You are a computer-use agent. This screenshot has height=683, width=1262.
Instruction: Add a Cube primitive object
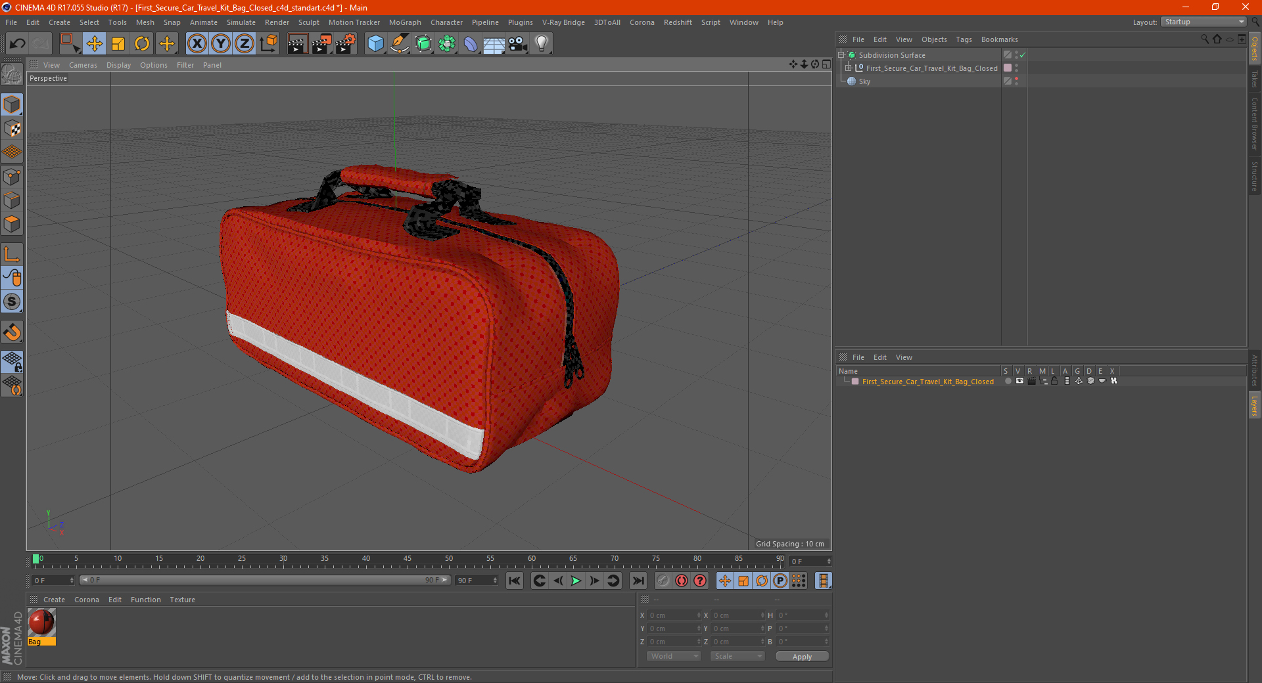pyautogui.click(x=375, y=44)
